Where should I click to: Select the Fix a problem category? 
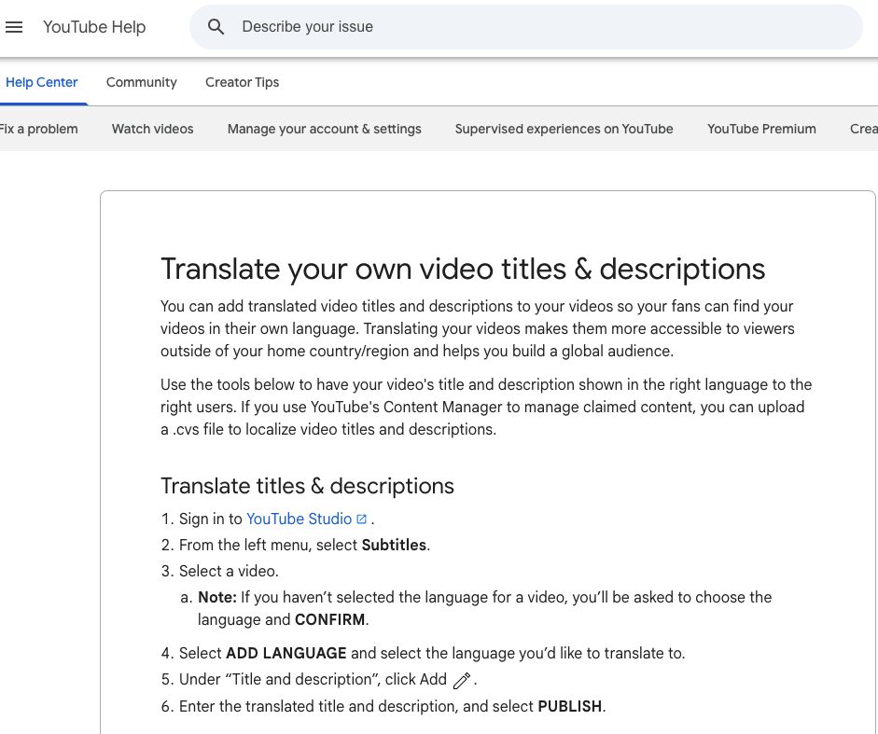click(x=38, y=129)
